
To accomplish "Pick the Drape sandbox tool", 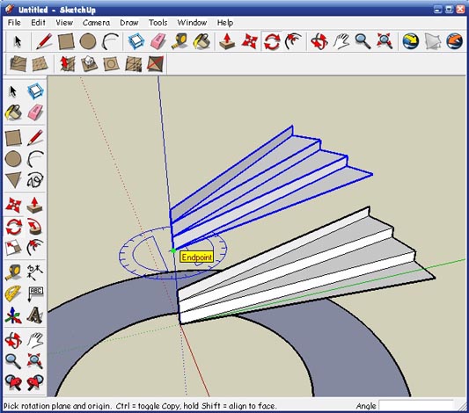I will point(111,63).
